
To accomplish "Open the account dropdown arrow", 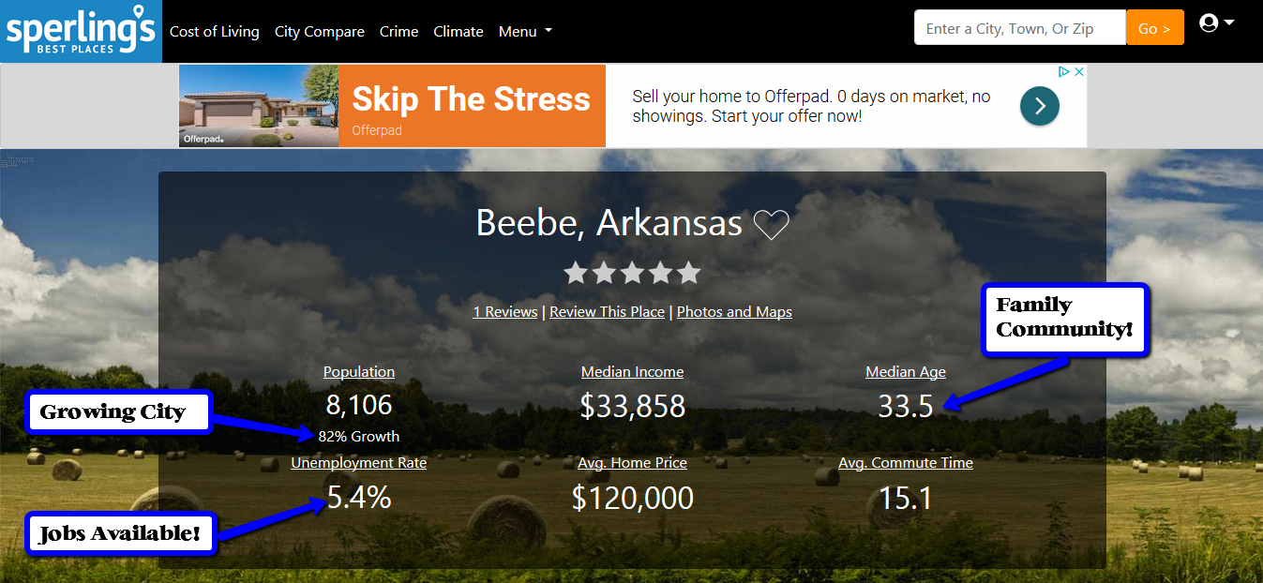I will [x=1229, y=22].
